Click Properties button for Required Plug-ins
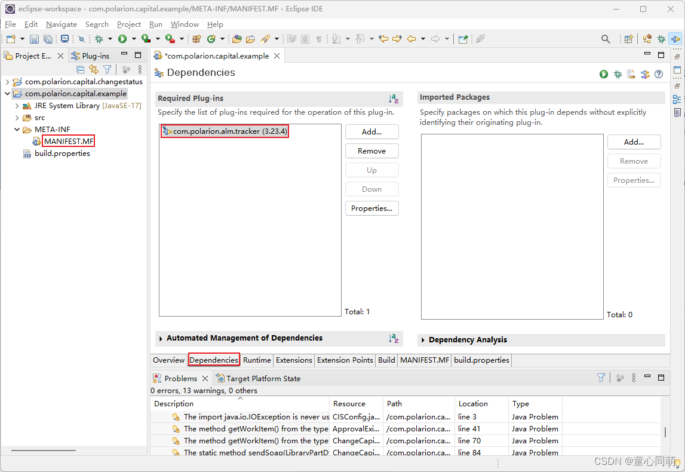The height and width of the screenshot is (472, 685). click(372, 209)
